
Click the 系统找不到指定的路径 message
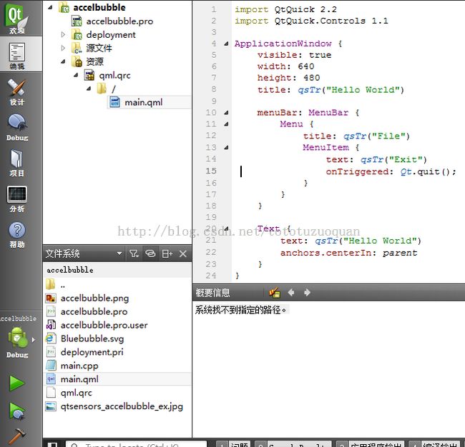click(240, 310)
